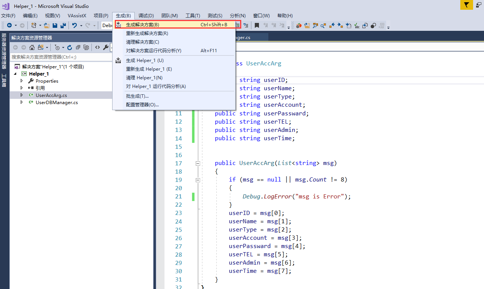This screenshot has width=484, height=289.
Task: Select the solution 'Helper_1' root node
Action: click(53, 67)
